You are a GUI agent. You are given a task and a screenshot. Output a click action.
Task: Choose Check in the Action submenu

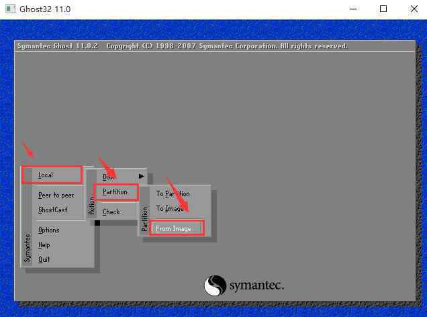(111, 212)
